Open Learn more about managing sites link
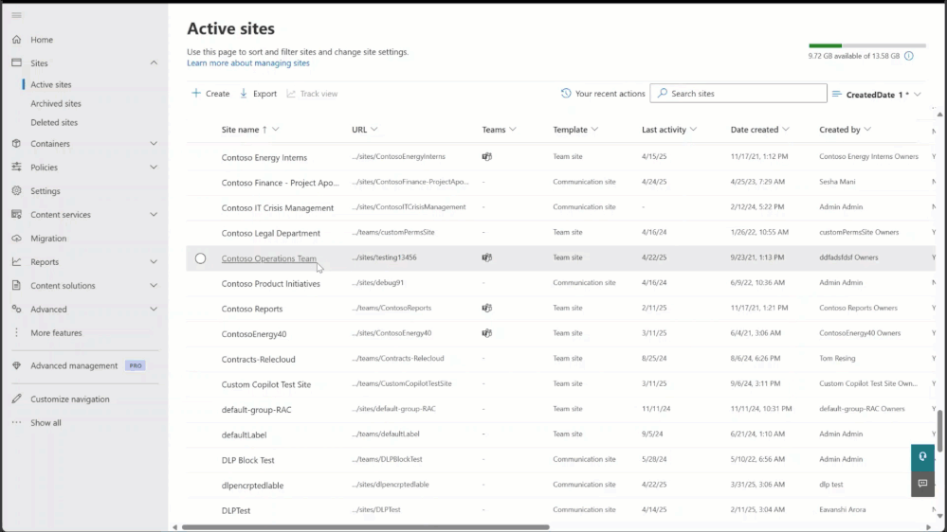 click(x=248, y=62)
